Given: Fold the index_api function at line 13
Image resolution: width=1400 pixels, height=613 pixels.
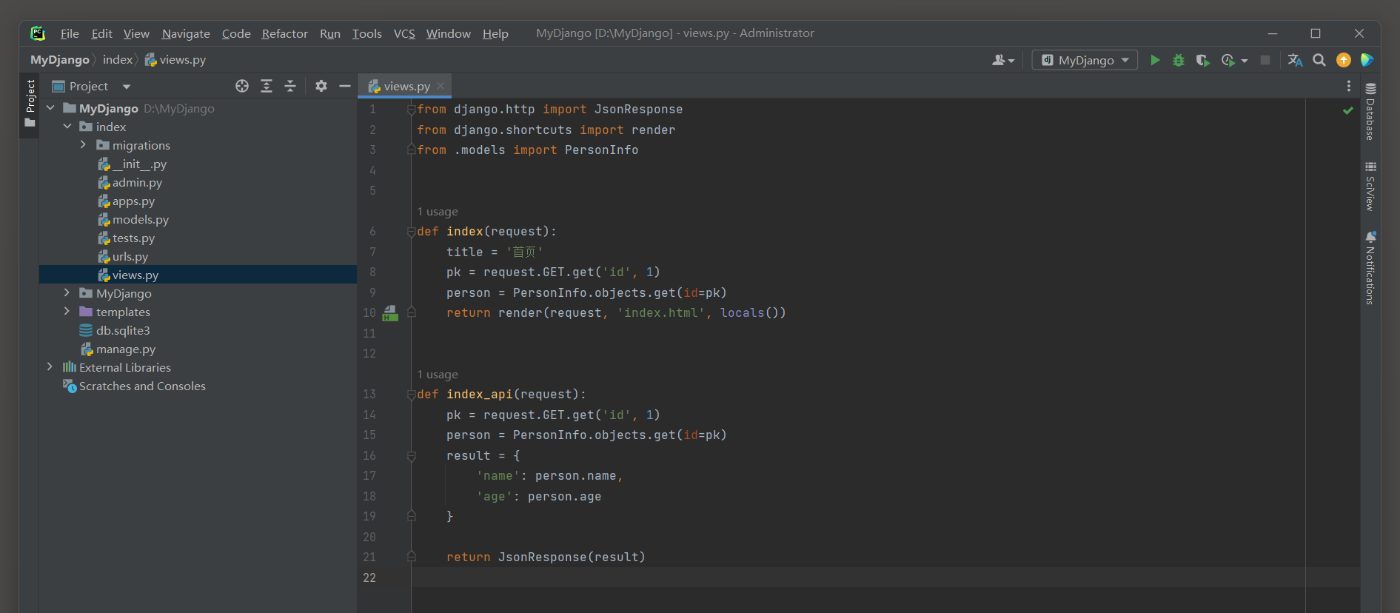Looking at the screenshot, I should point(412,395).
